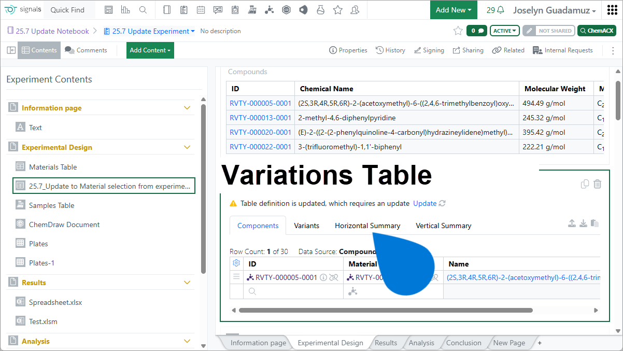Image resolution: width=623 pixels, height=351 pixels.
Task: Click the Update link in table warning
Action: coord(424,203)
